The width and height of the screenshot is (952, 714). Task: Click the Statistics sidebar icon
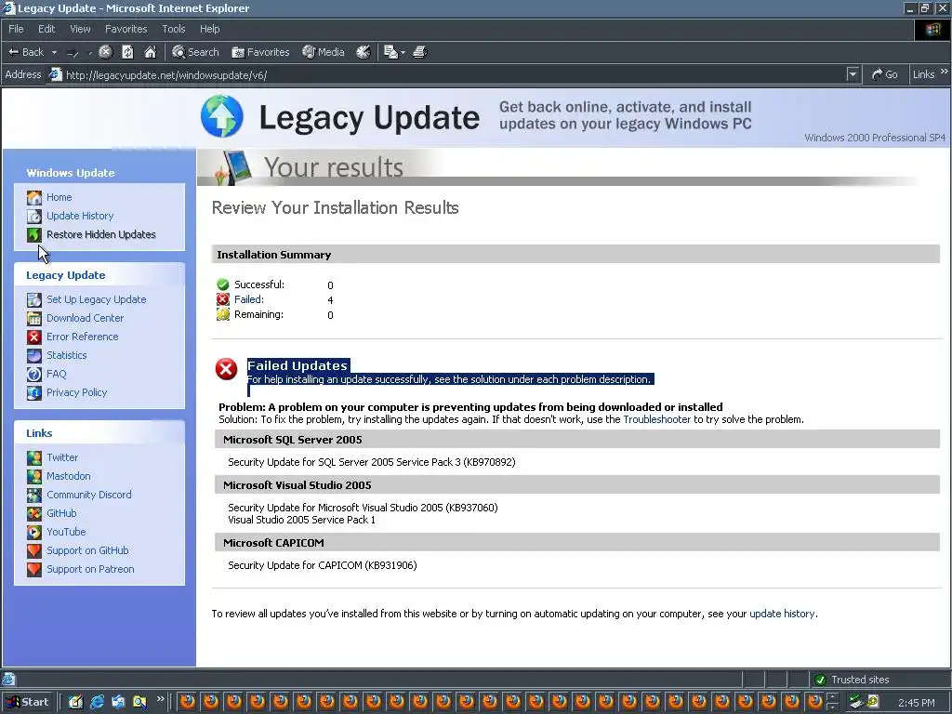coord(34,355)
